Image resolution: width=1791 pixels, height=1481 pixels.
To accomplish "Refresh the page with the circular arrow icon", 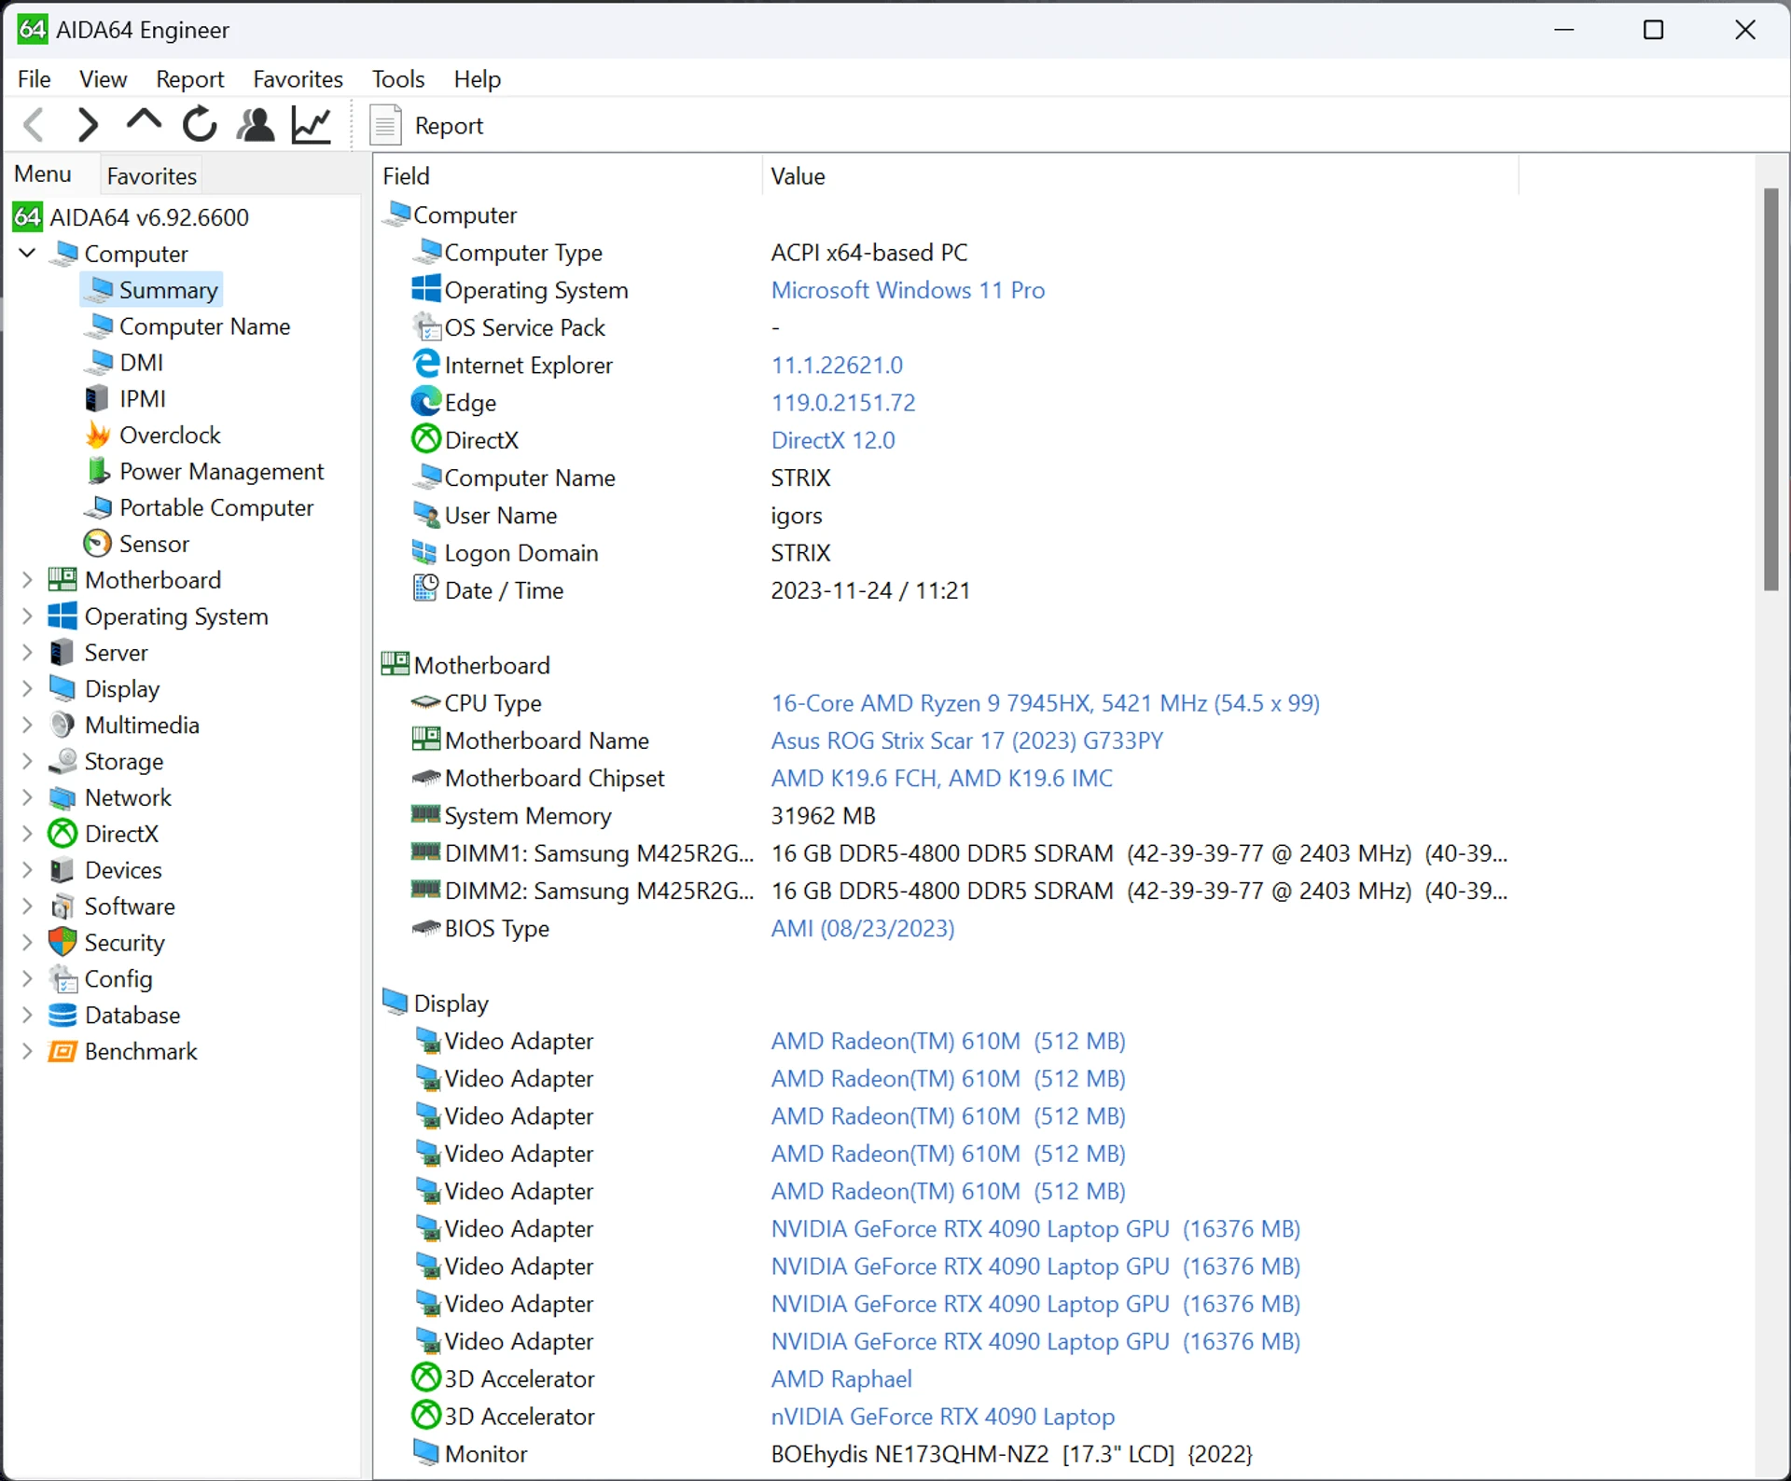I will pyautogui.click(x=200, y=125).
